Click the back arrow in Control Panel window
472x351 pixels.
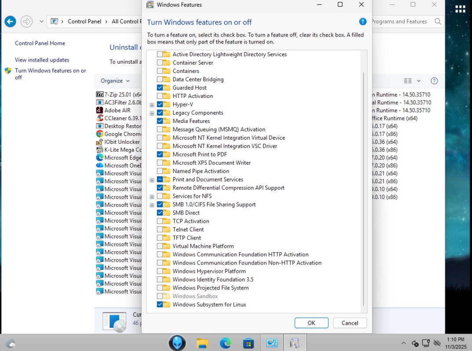coord(10,22)
